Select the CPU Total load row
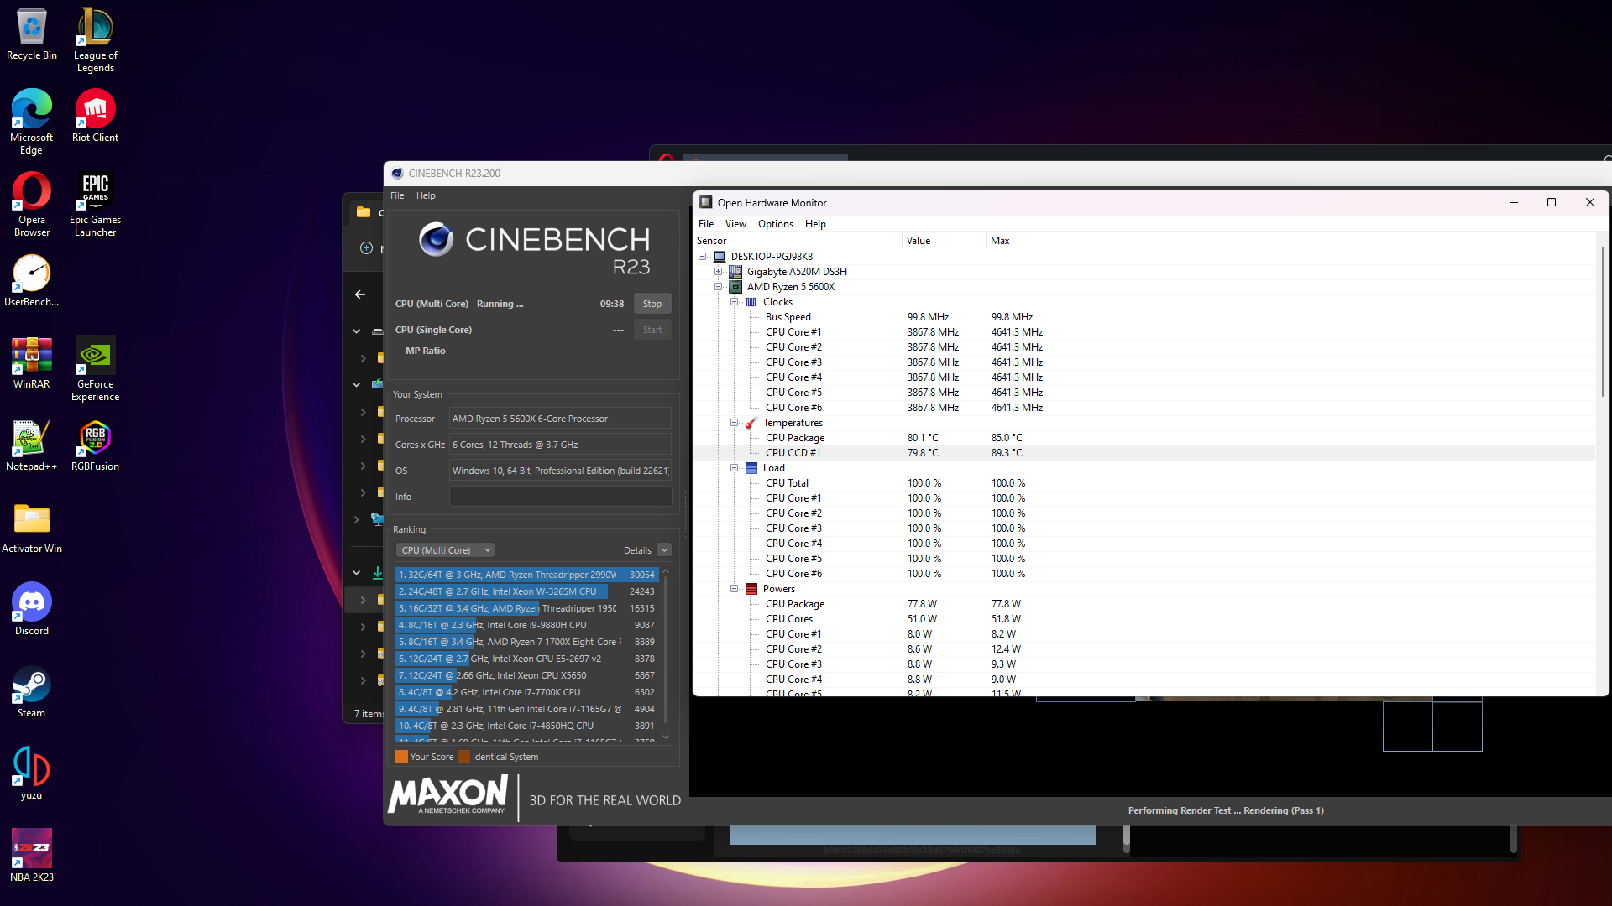The width and height of the screenshot is (1612, 906). [1144, 483]
